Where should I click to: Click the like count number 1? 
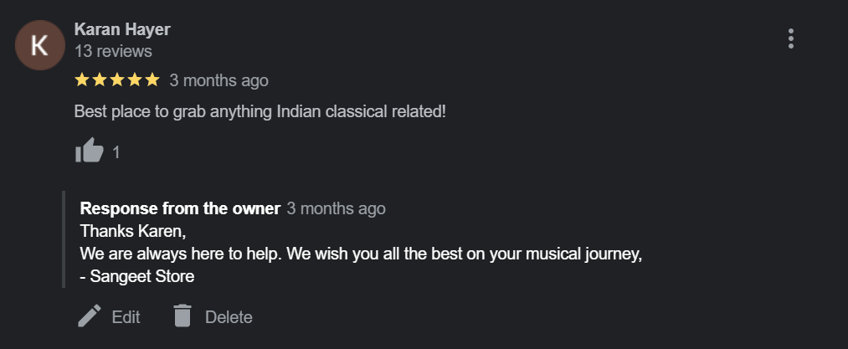[116, 152]
